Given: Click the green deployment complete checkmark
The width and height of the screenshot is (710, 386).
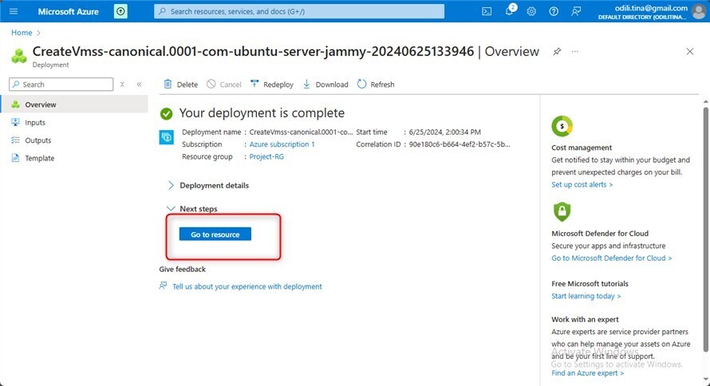Looking at the screenshot, I should [166, 113].
